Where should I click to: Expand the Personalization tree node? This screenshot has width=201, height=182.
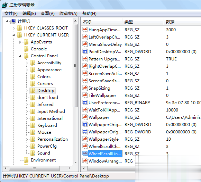[x=27, y=139]
